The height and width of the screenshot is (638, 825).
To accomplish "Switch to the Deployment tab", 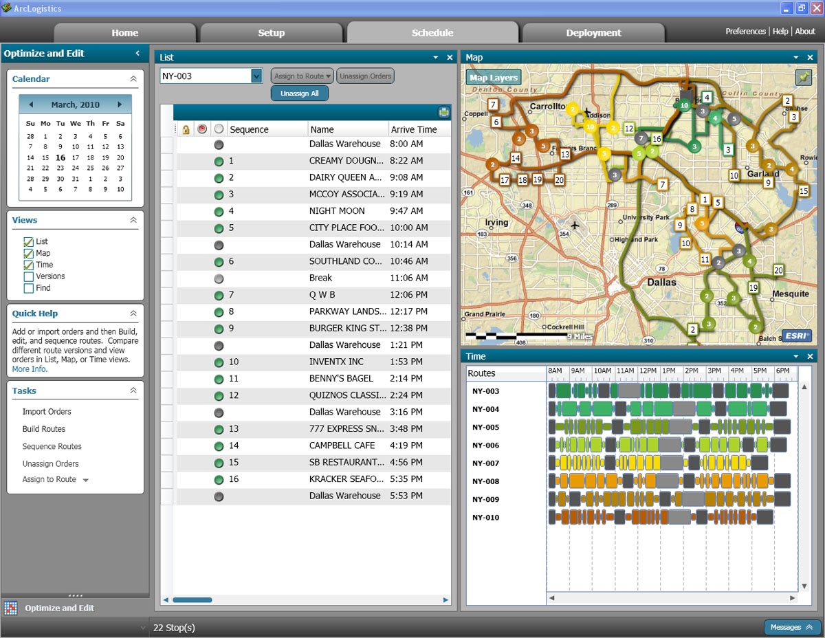I will pyautogui.click(x=593, y=33).
